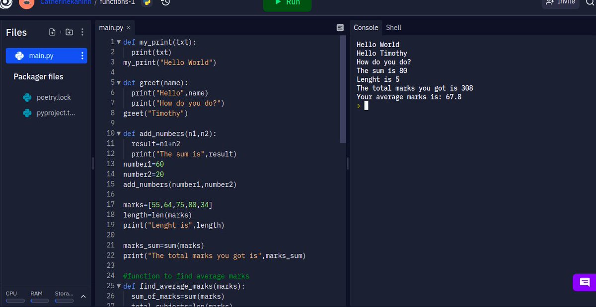Viewport: 596px width, 307px height.
Task: Click Python icon beside pyproject.t...
Action: [x=27, y=113]
